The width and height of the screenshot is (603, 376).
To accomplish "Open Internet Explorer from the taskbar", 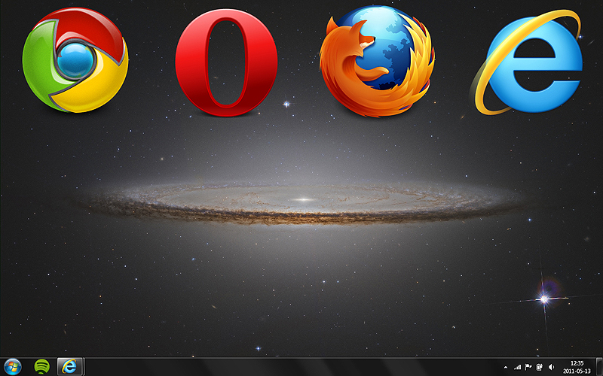I will pyautogui.click(x=69, y=367).
